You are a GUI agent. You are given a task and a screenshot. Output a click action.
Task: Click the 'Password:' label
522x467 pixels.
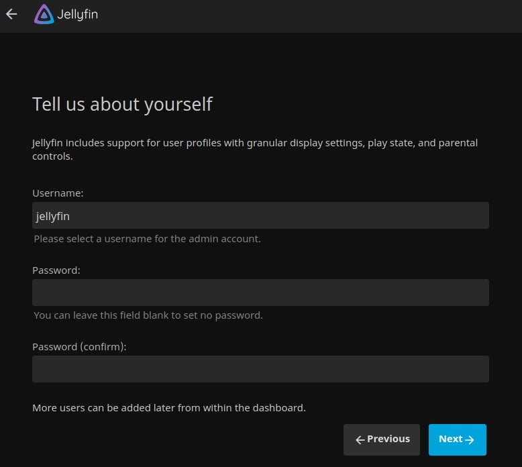point(56,270)
